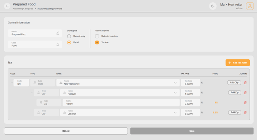Viewport: 257px width, 140px height.
Task: Edit the Code field pencil icon
Action: pos(58,44)
